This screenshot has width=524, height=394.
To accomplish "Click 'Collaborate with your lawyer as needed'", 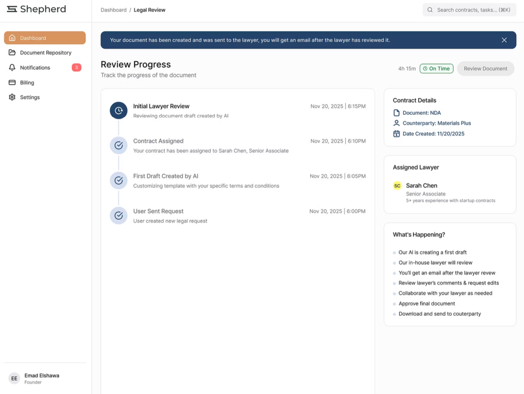I will coord(445,293).
